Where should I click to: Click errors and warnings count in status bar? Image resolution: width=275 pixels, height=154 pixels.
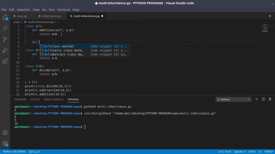[x=34, y=151]
